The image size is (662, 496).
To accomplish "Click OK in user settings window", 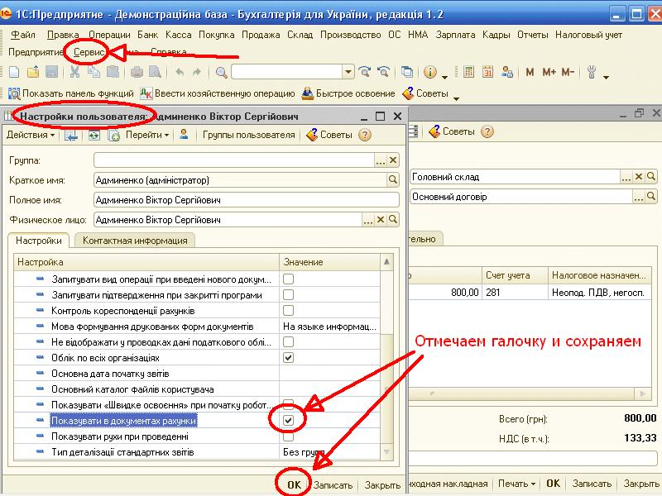I will [295, 484].
